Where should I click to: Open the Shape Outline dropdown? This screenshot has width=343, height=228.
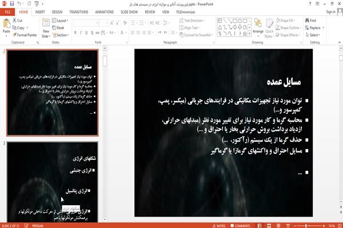point(288,28)
